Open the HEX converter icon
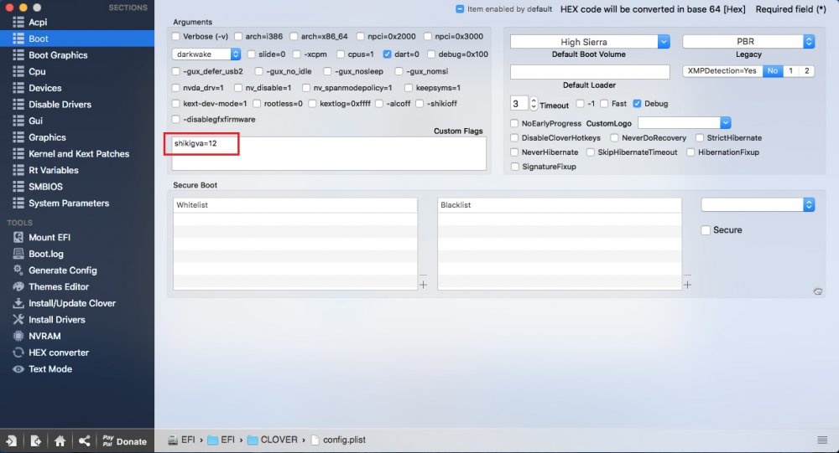The width and height of the screenshot is (839, 453). (18, 353)
